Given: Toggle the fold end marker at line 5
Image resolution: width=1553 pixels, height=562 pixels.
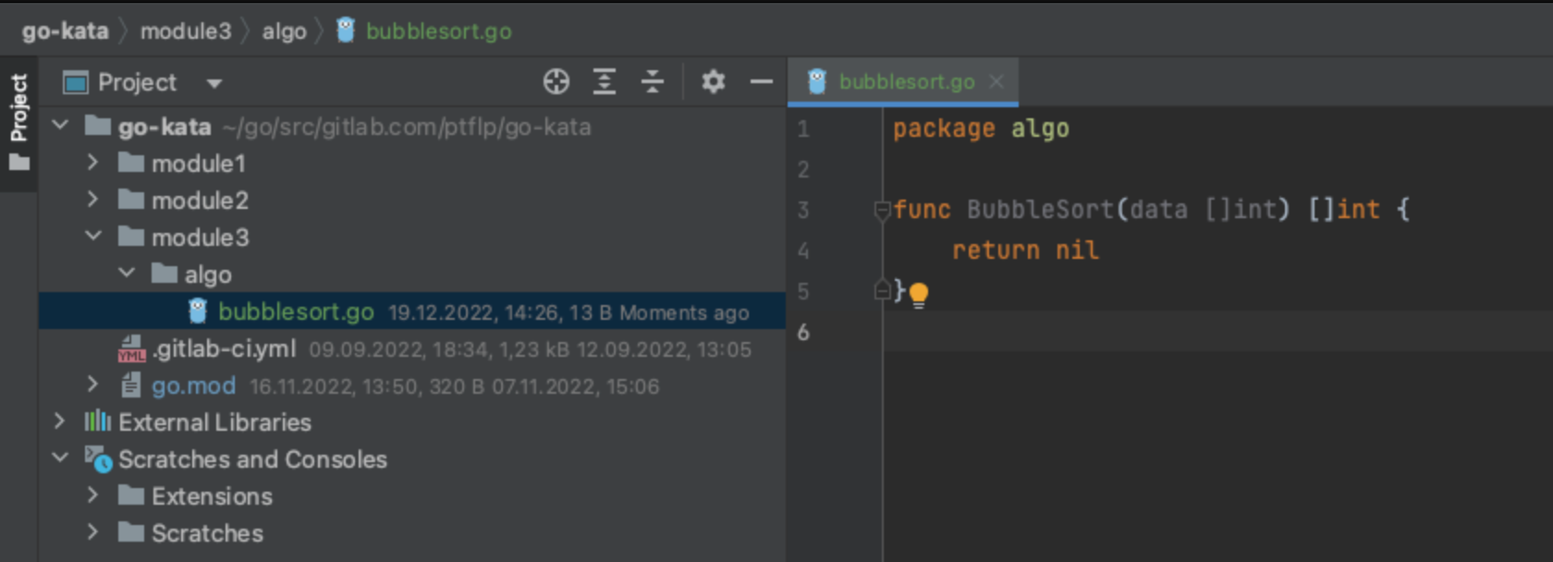Looking at the screenshot, I should [882, 291].
